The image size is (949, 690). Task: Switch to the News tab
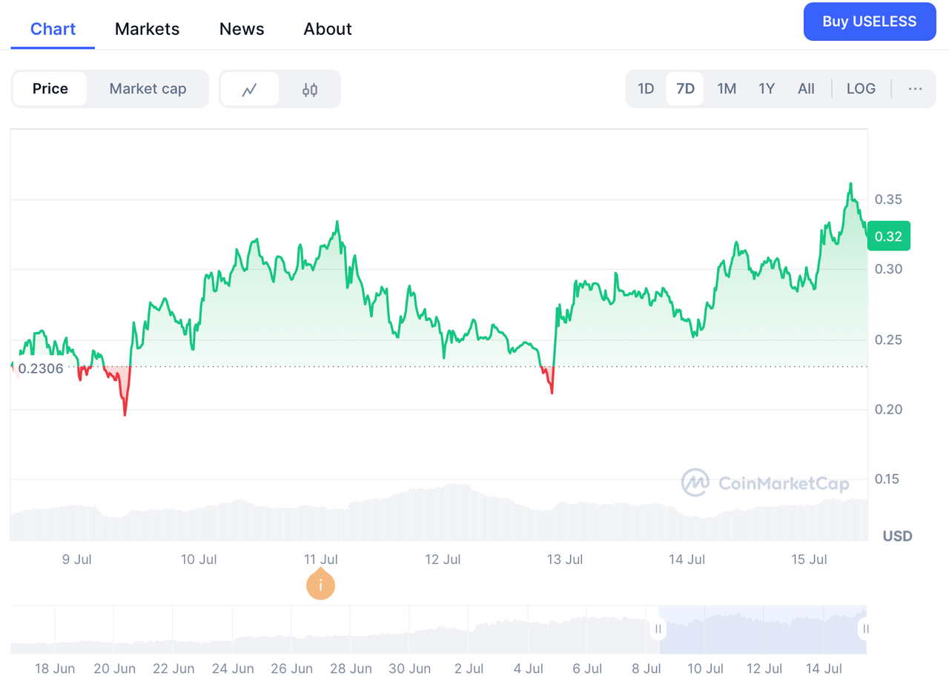click(242, 29)
